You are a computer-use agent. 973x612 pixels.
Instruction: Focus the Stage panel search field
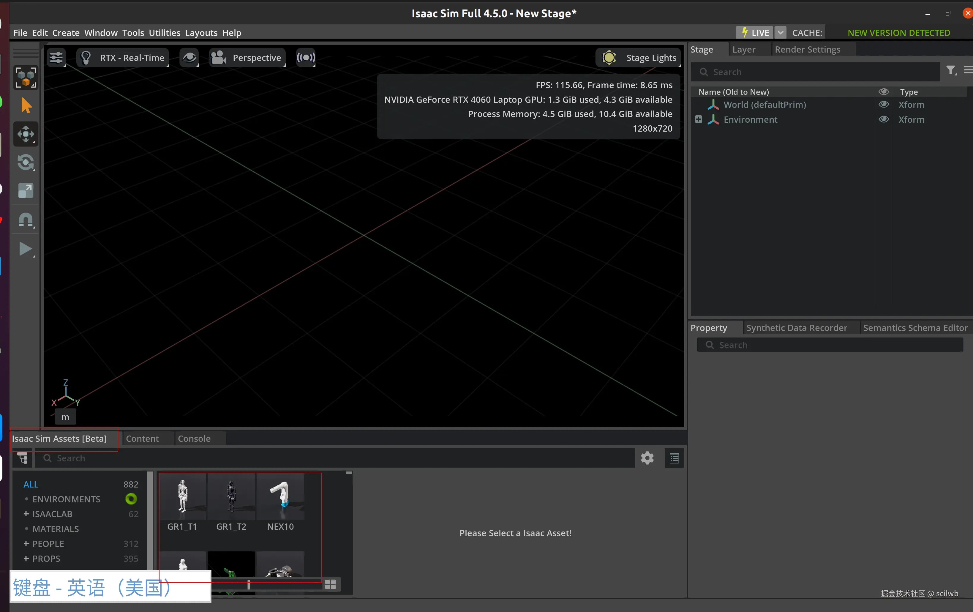click(x=815, y=72)
